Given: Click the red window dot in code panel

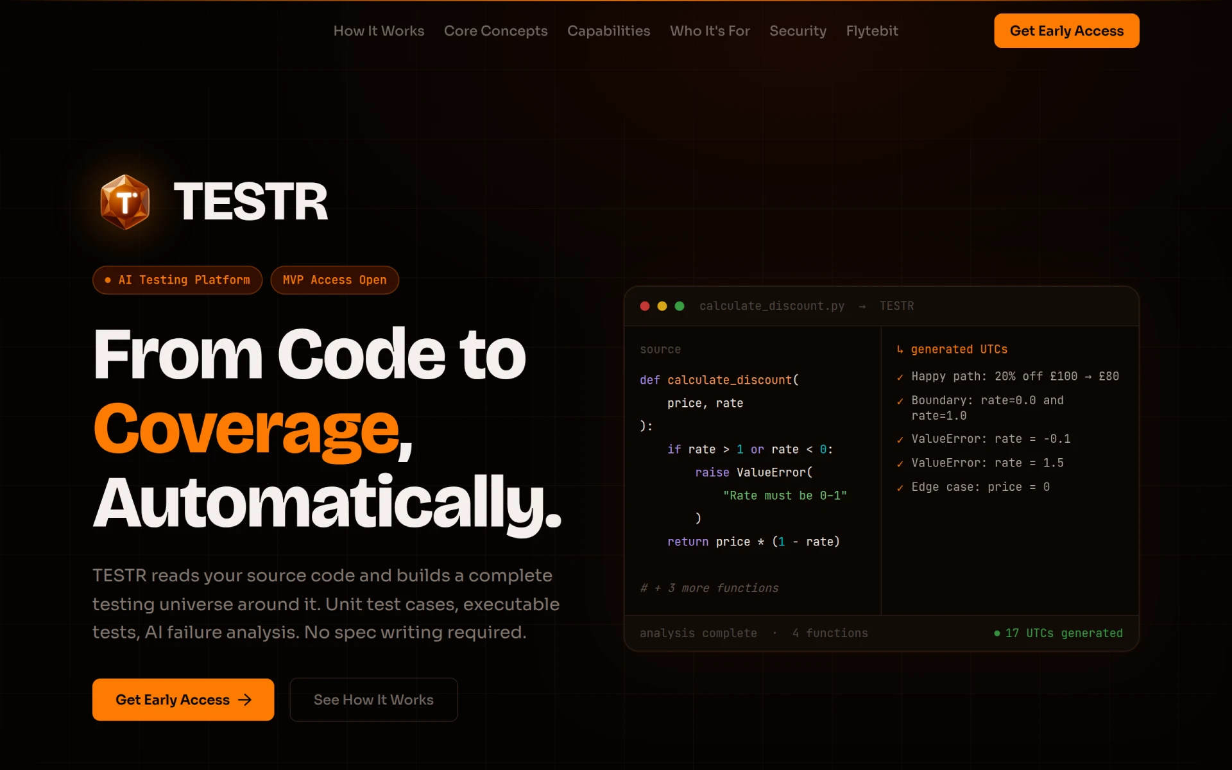Looking at the screenshot, I should tap(645, 306).
